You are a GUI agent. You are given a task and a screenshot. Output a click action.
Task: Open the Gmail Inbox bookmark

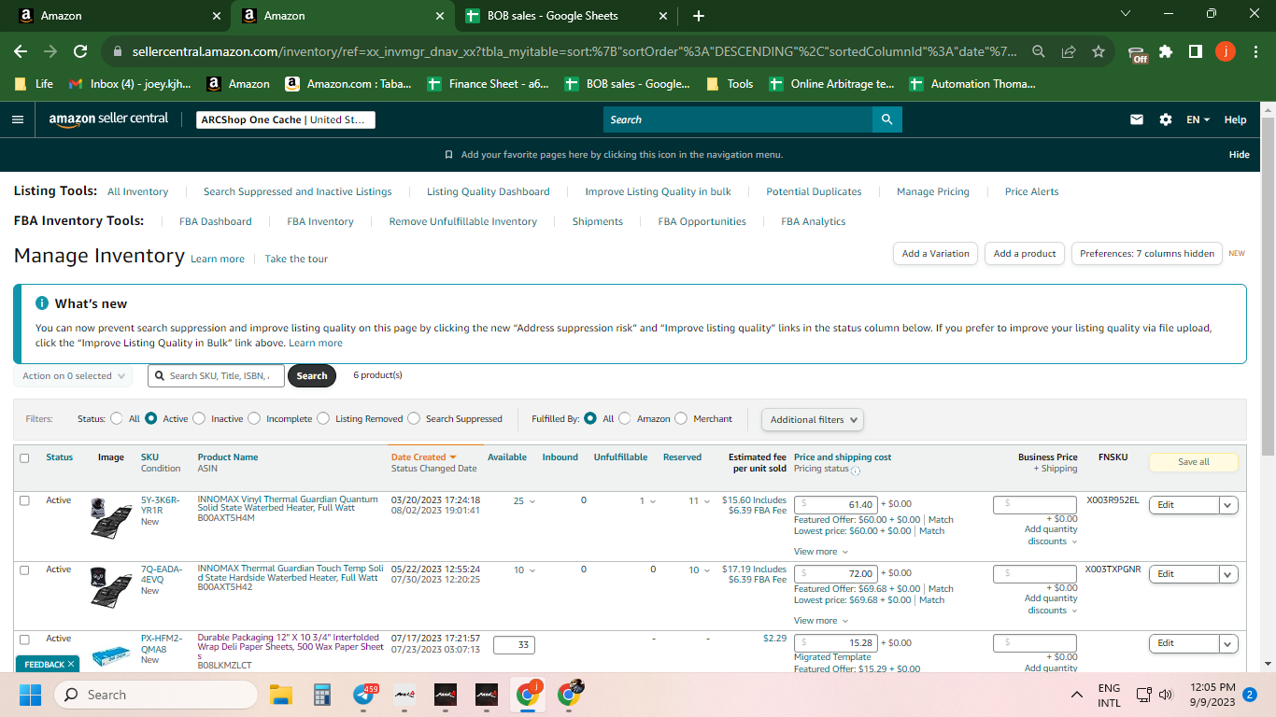point(129,84)
